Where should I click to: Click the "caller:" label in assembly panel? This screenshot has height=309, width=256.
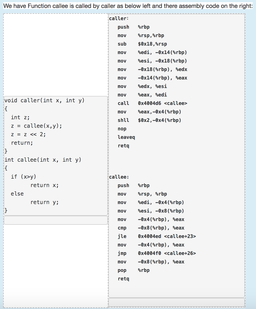point(118,18)
